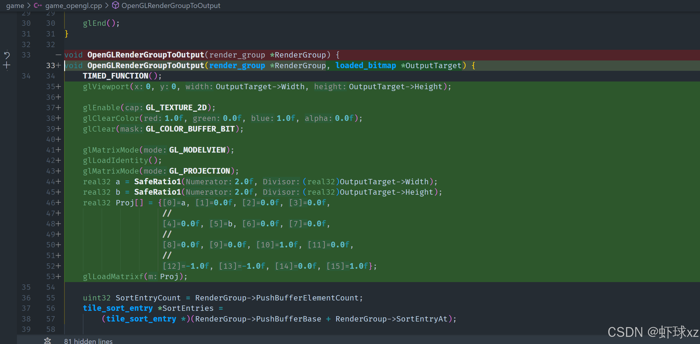Click the stage change plus icon
Viewport: 700px width, 344px height.
coord(7,65)
